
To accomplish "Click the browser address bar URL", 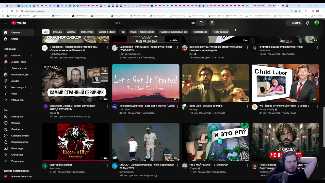I will point(35,11).
